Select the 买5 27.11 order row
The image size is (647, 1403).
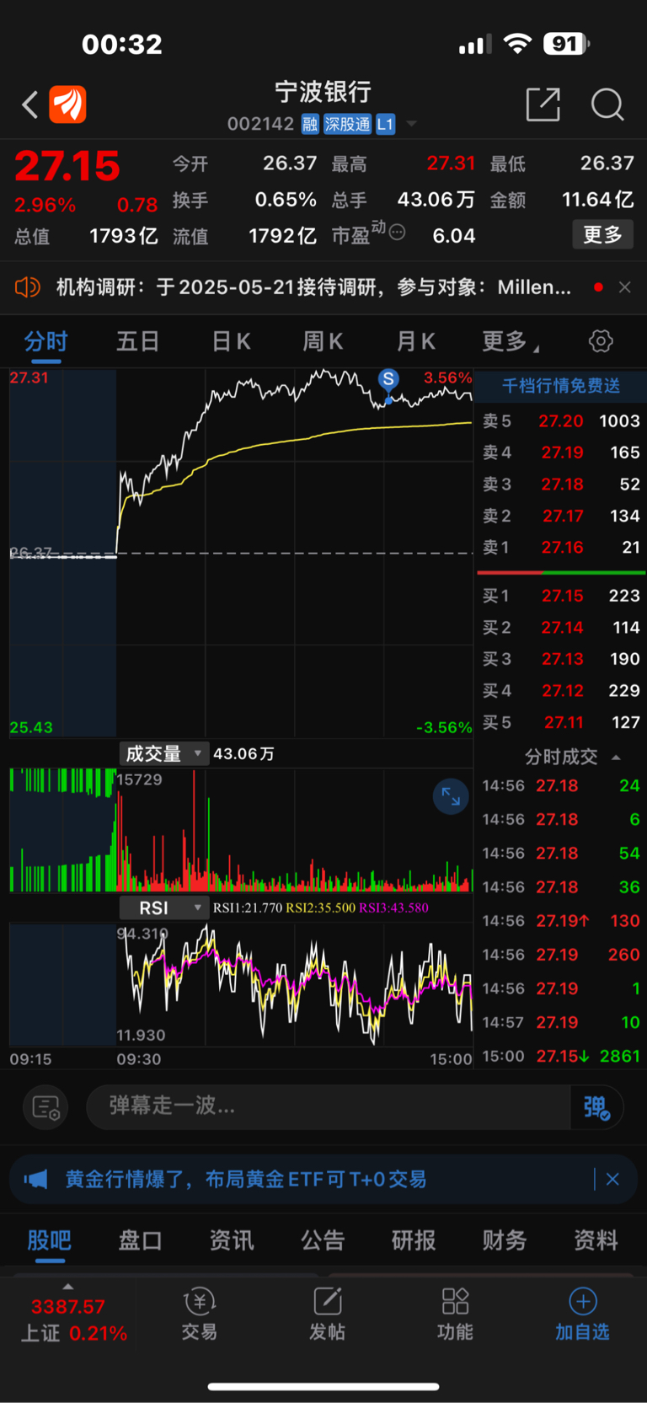(x=561, y=722)
